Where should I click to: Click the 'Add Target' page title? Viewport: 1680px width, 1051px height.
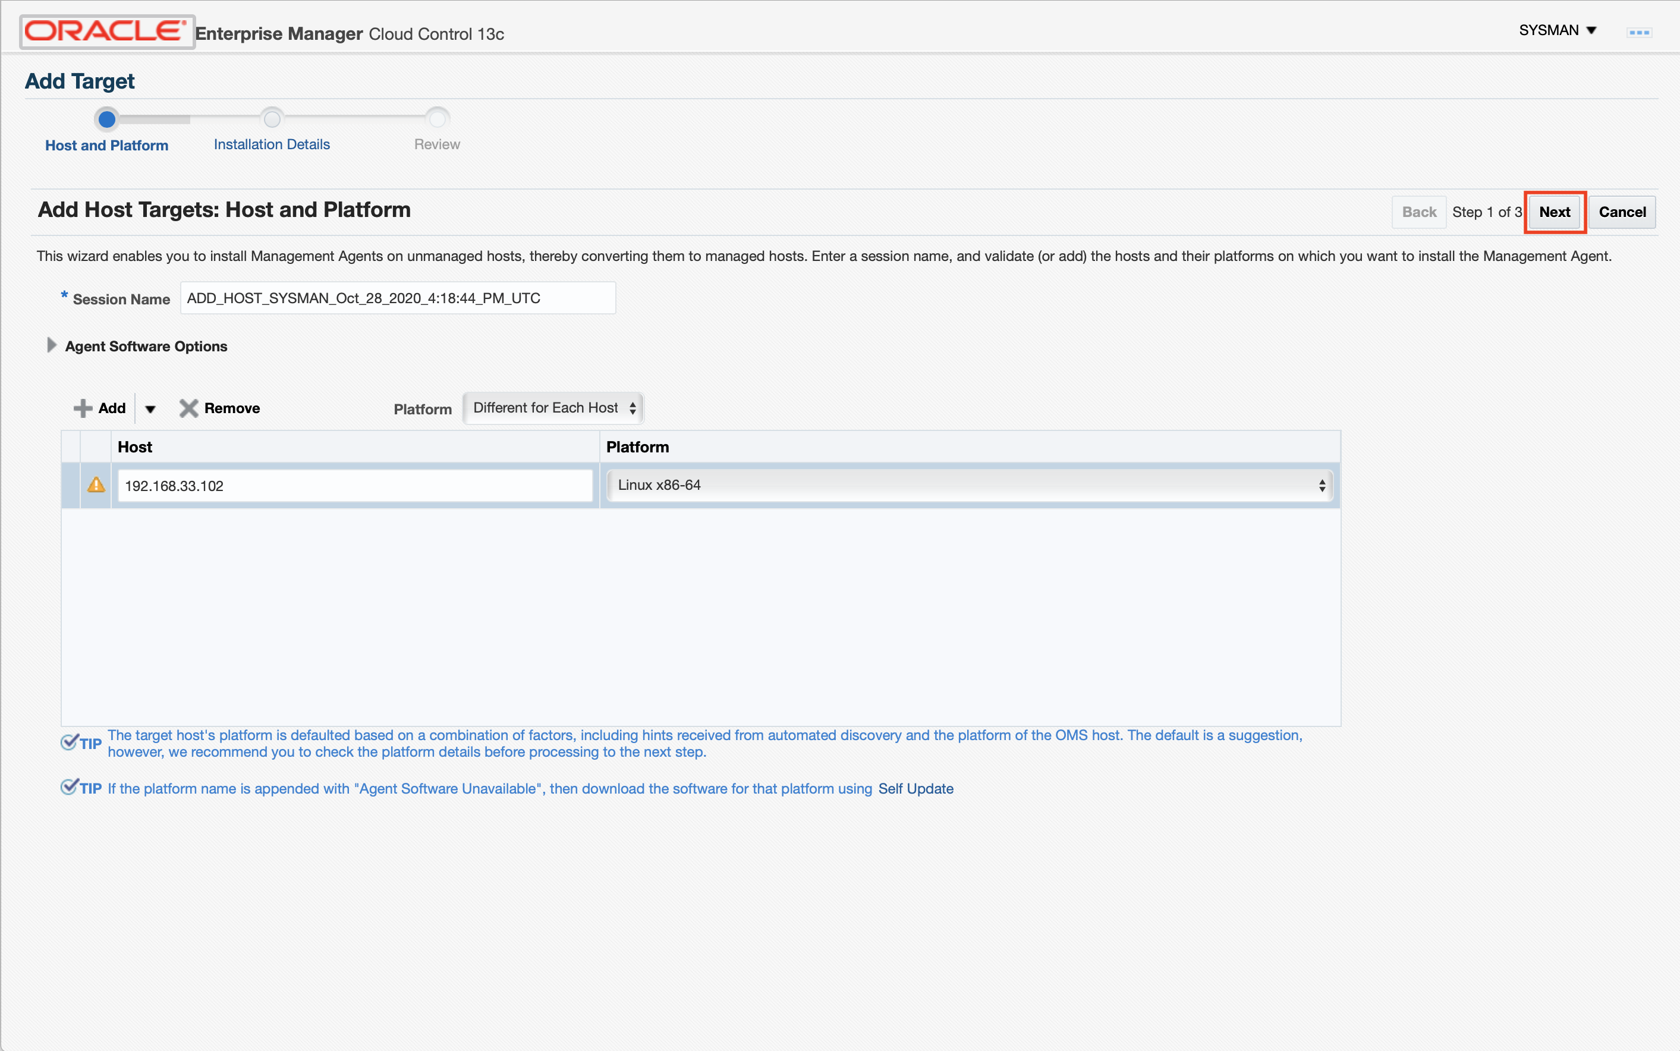pyautogui.click(x=79, y=81)
